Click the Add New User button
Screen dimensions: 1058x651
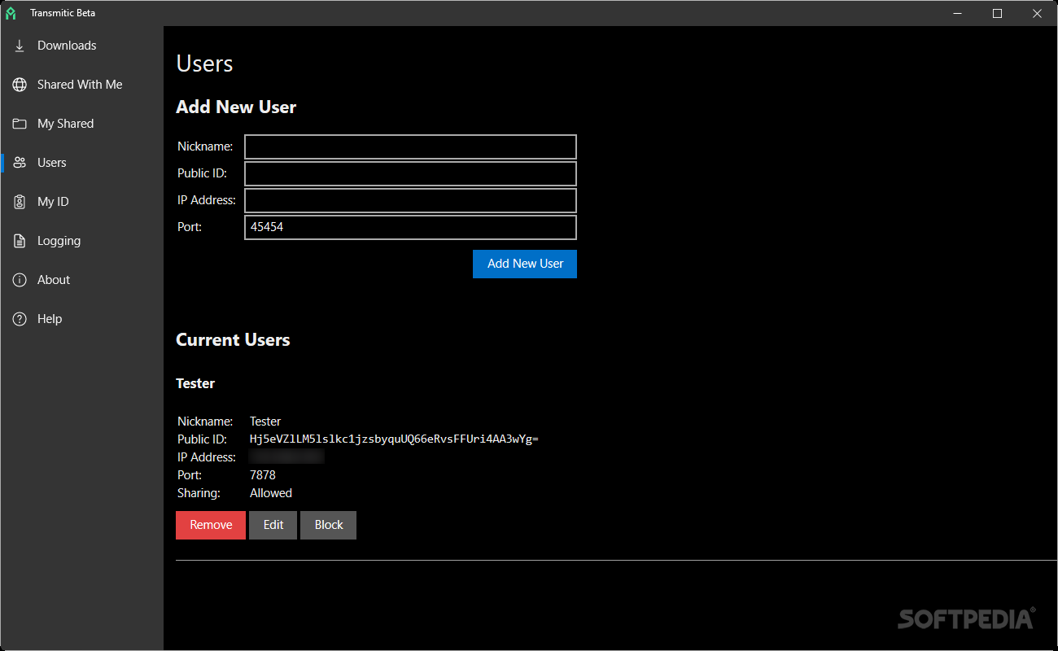[x=525, y=264]
